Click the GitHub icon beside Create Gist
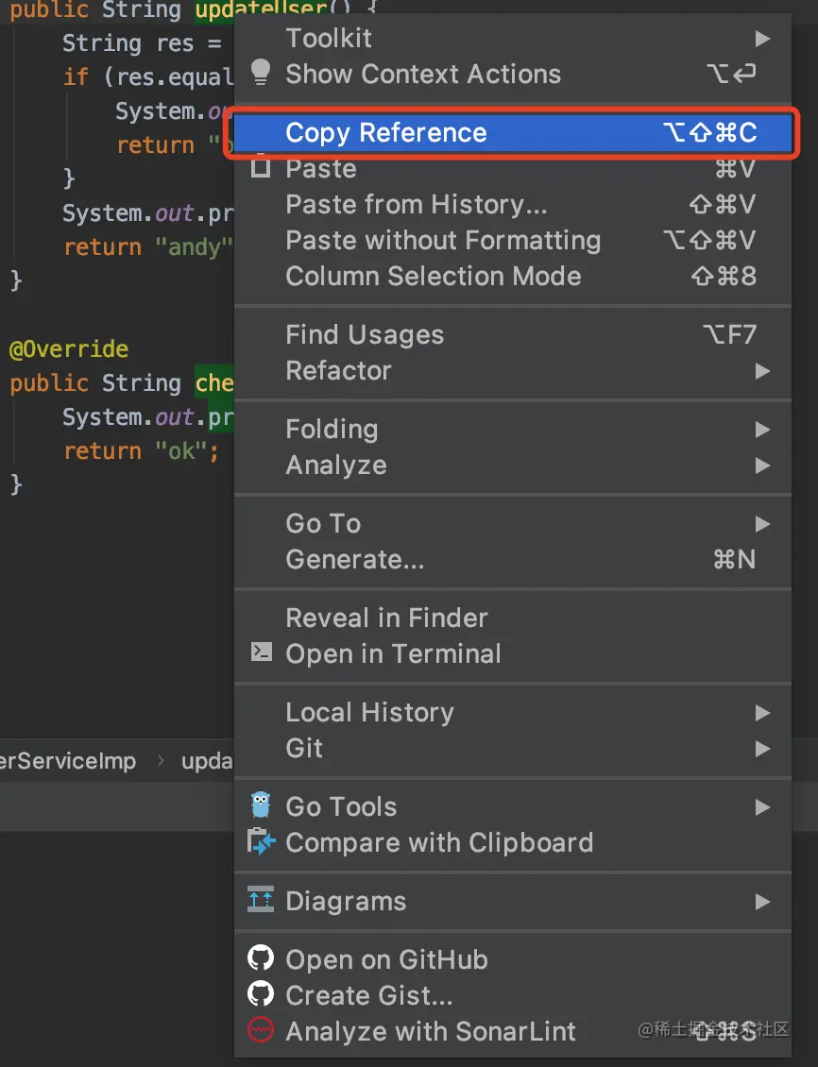This screenshot has width=818, height=1067. tap(261, 994)
